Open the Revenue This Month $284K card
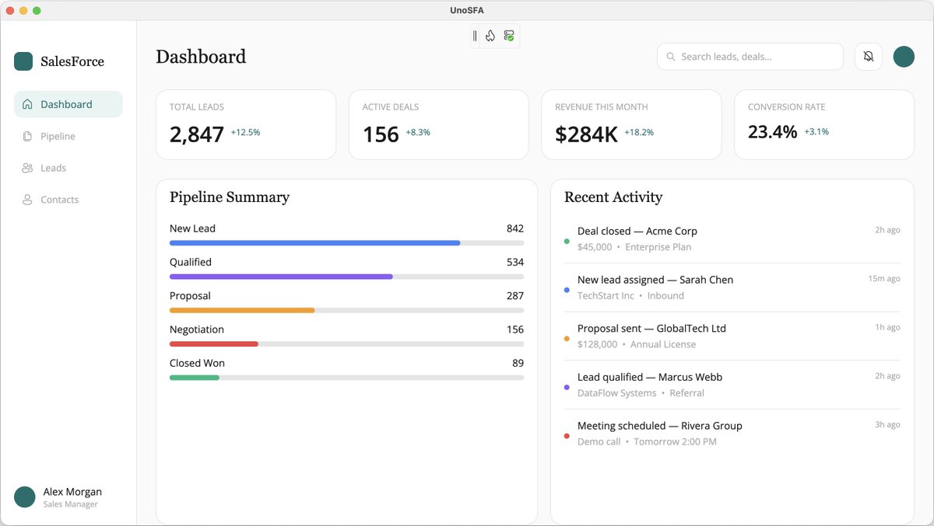934x526 pixels. tap(631, 124)
